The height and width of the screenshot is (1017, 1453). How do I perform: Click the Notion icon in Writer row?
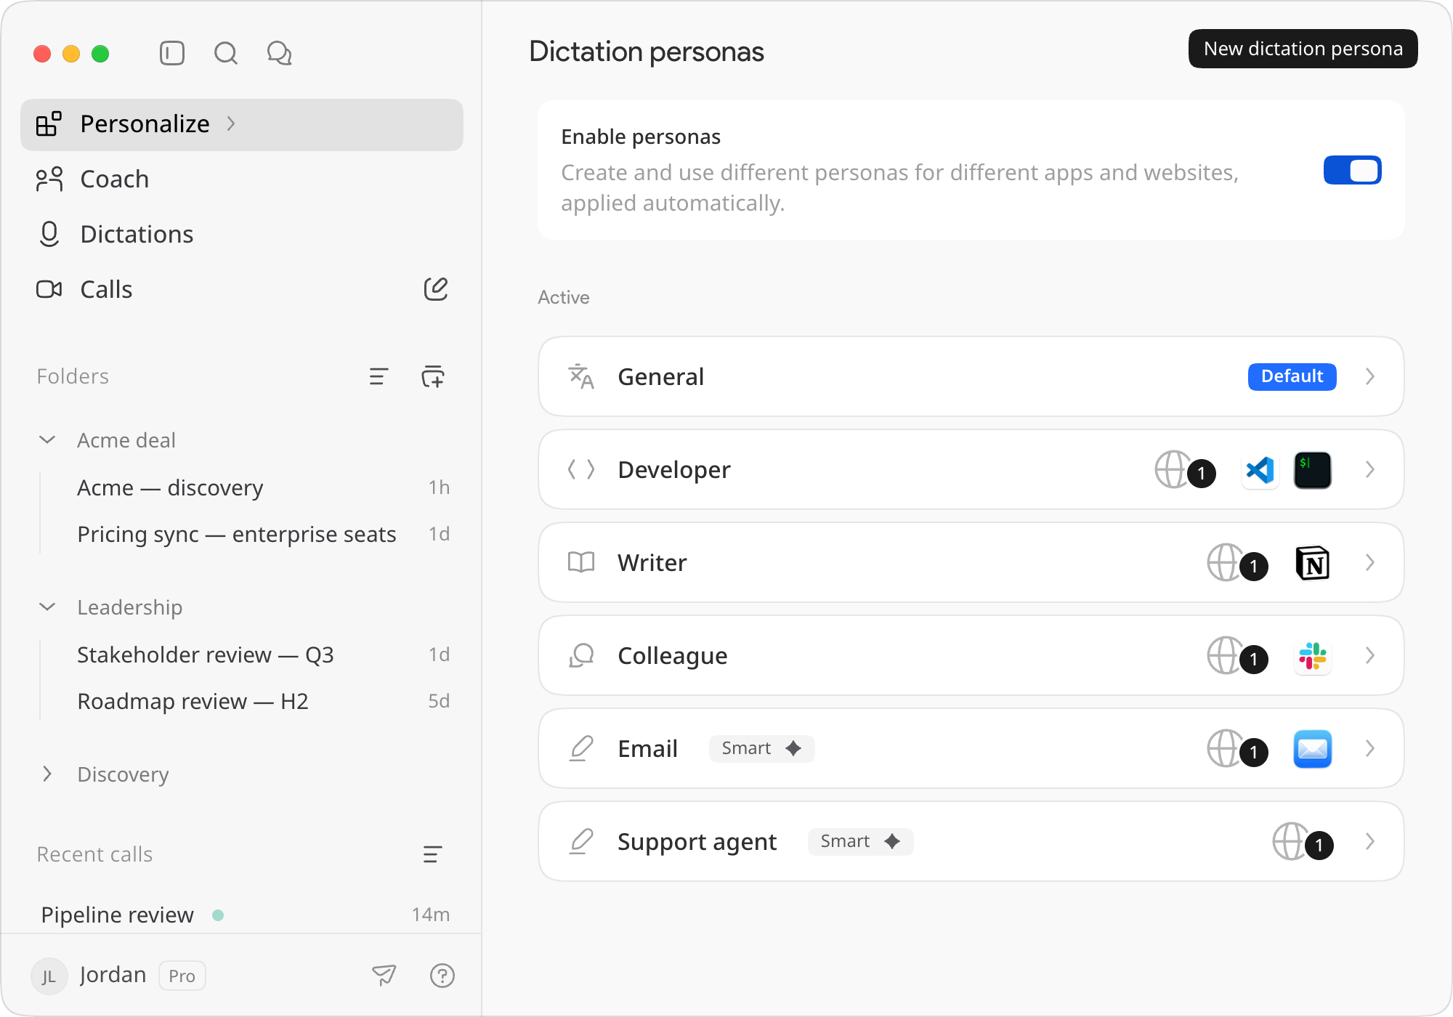1313,563
